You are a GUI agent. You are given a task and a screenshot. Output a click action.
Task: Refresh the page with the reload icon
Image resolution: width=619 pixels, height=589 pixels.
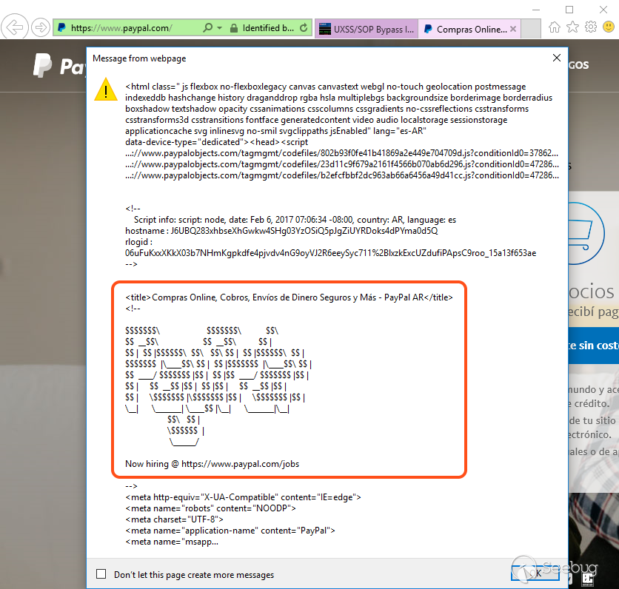click(304, 28)
